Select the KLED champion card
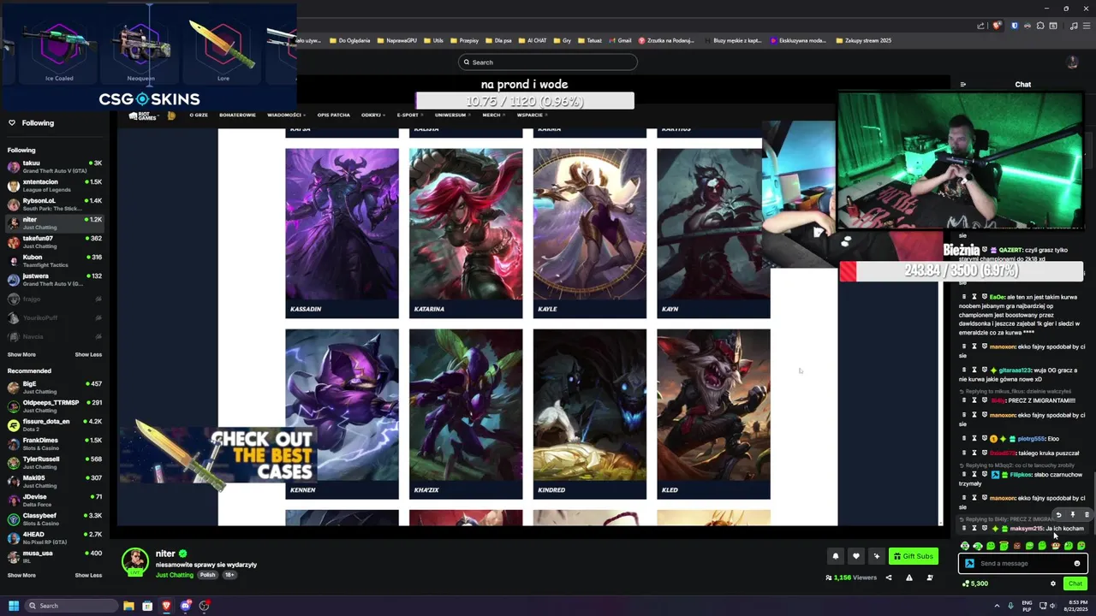 point(713,414)
